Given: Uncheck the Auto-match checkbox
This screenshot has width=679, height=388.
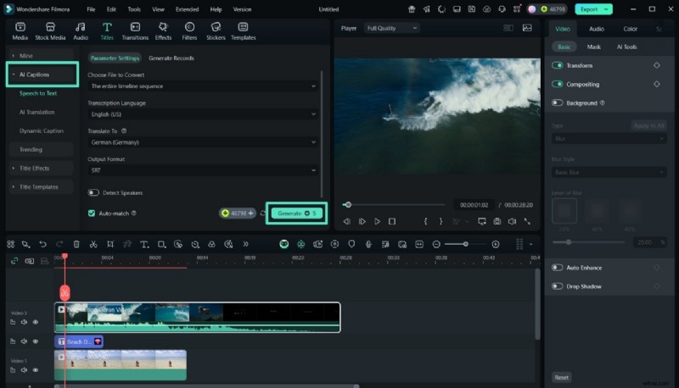Looking at the screenshot, I should pyautogui.click(x=92, y=213).
